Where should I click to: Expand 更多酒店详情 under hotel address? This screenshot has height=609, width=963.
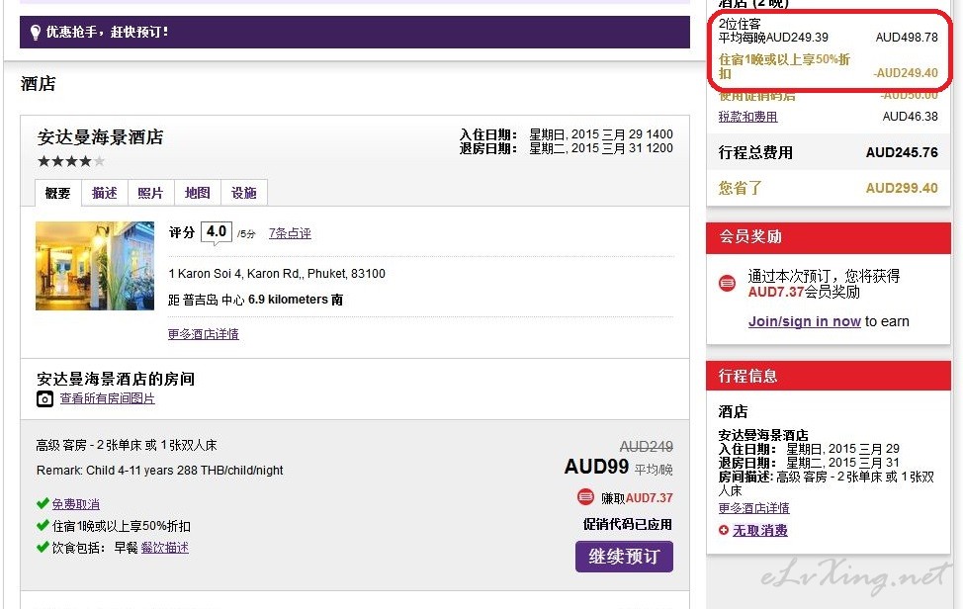pyautogui.click(x=203, y=334)
